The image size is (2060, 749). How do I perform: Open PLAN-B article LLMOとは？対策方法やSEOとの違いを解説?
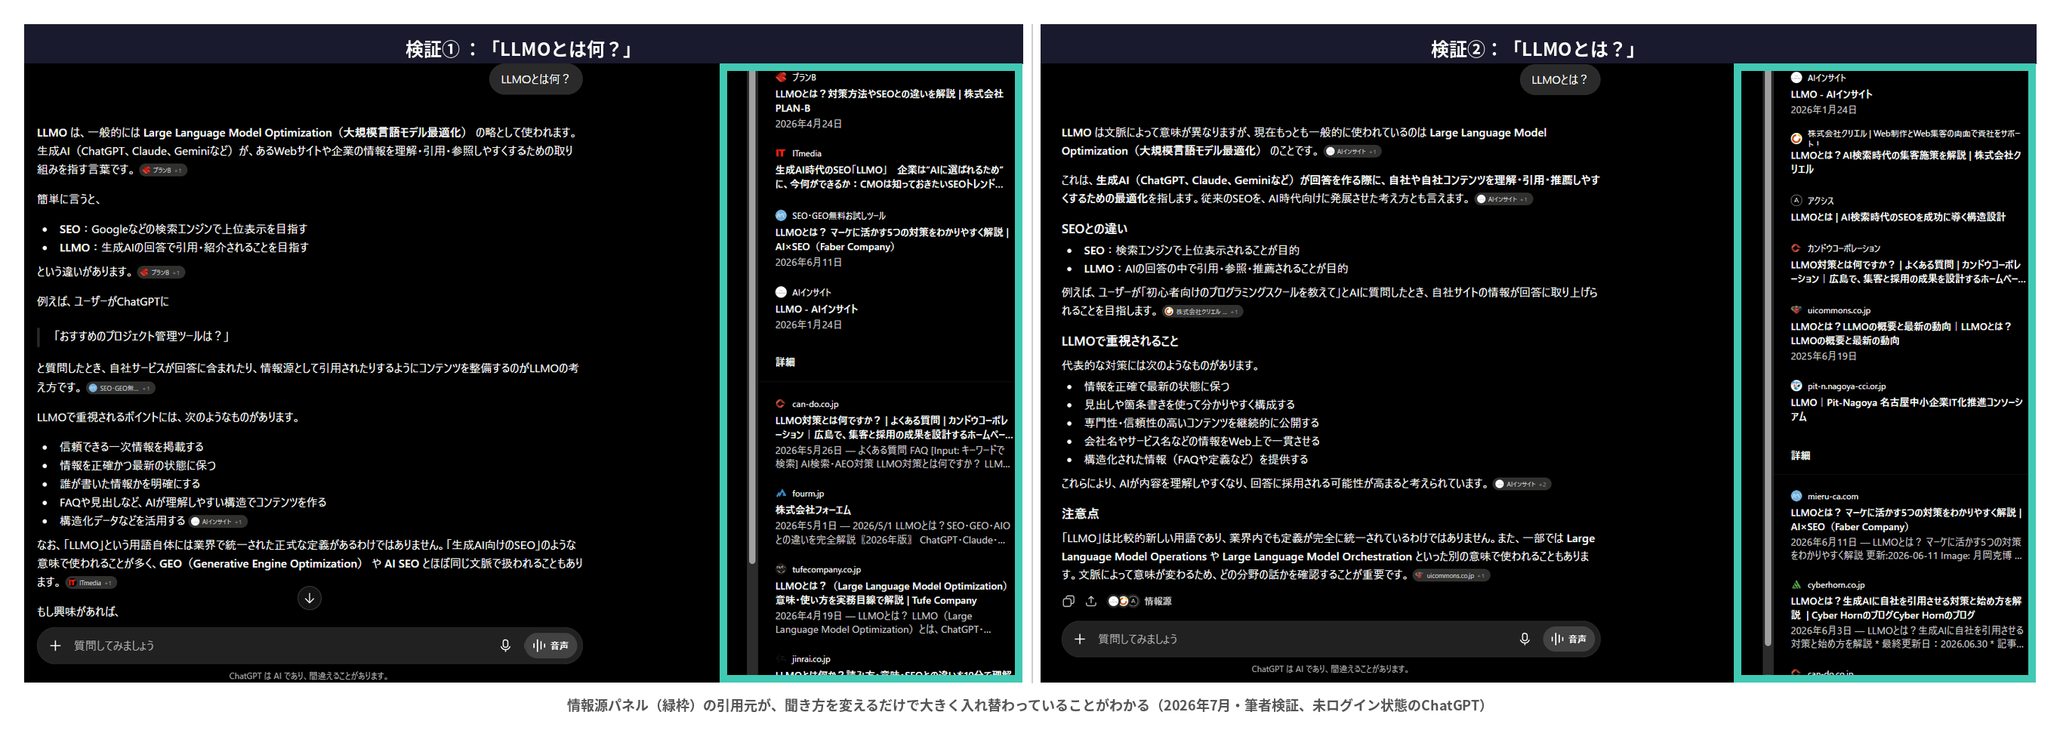[890, 101]
